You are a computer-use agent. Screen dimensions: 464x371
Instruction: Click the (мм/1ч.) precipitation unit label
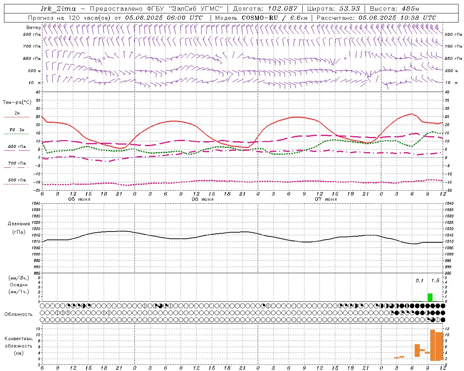(x=18, y=292)
